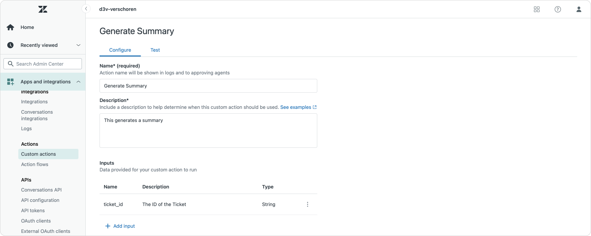Screen dimensions: 591x236
Task: Go to API tokens page
Action: click(33, 211)
